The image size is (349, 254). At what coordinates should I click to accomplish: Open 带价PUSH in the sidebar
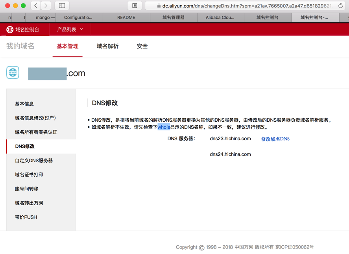[41, 217]
